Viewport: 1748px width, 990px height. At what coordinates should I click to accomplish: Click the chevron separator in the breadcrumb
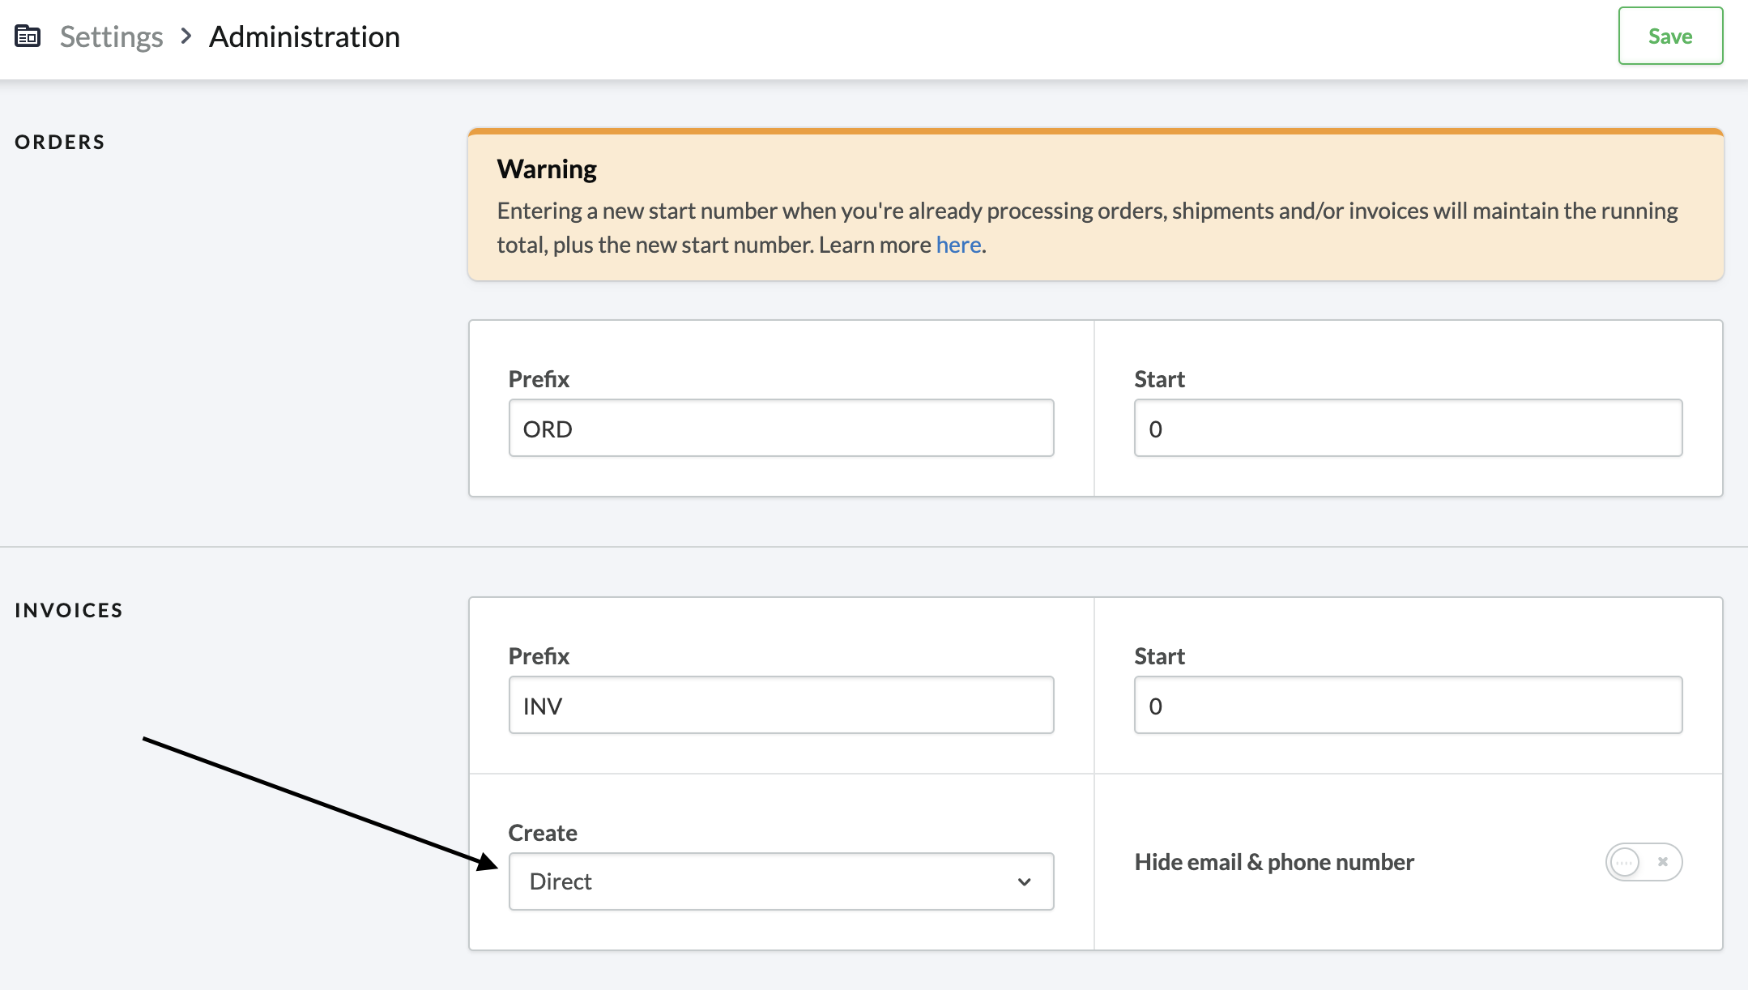pyautogui.click(x=185, y=36)
